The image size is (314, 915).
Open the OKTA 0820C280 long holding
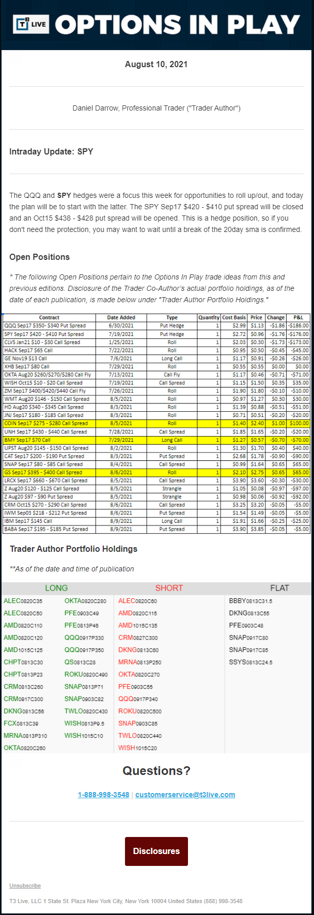85,601
